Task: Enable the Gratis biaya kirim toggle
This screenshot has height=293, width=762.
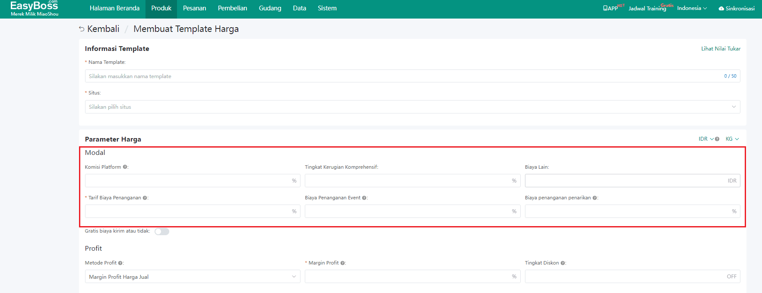Action: 162,232
